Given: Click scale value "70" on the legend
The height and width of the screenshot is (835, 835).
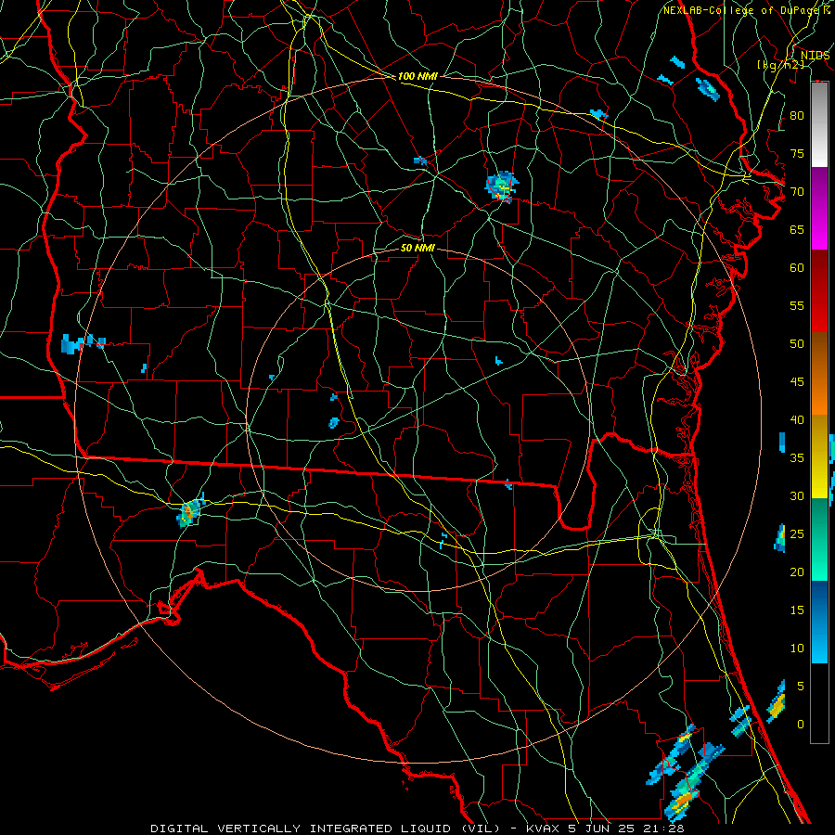Looking at the screenshot, I should click(x=797, y=192).
